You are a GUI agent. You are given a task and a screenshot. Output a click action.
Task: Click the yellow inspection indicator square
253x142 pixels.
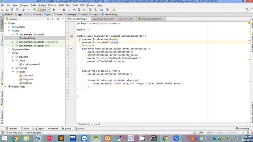[249, 23]
